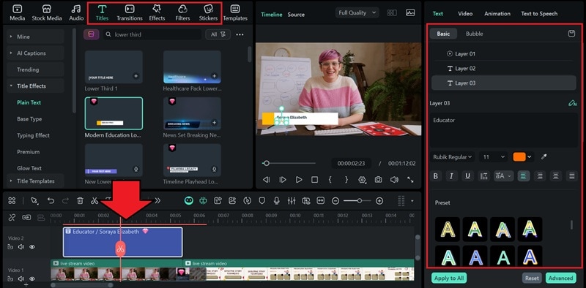Switch preview to Source tab

click(x=296, y=15)
